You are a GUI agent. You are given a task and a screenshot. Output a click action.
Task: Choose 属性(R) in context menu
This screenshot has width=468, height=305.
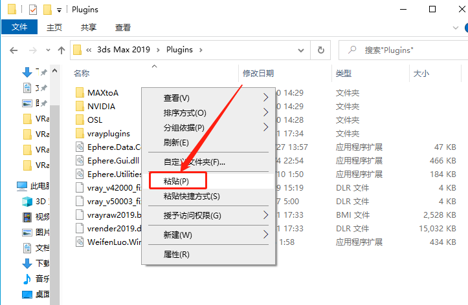pyautogui.click(x=208, y=254)
